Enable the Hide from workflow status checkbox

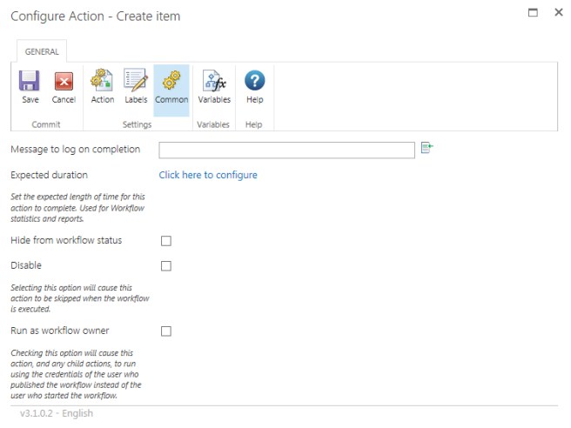tap(166, 241)
